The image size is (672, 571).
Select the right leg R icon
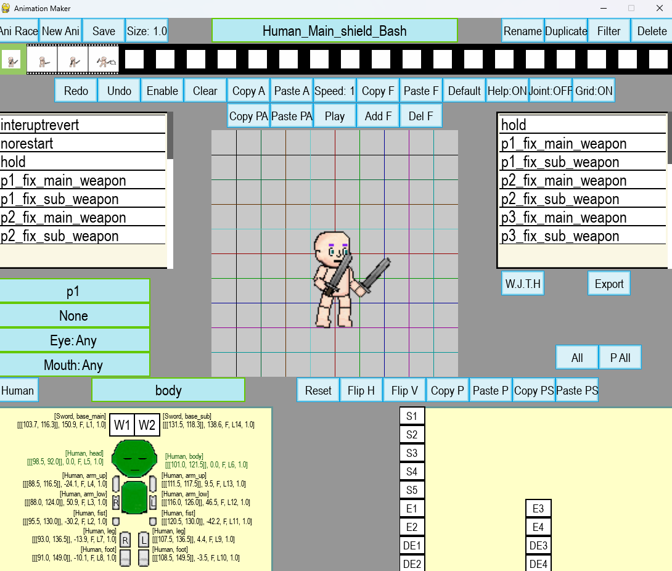click(x=125, y=540)
